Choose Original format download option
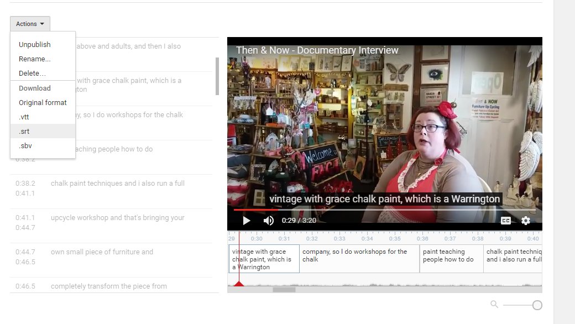Screen dimensions: 575x324 pos(43,103)
